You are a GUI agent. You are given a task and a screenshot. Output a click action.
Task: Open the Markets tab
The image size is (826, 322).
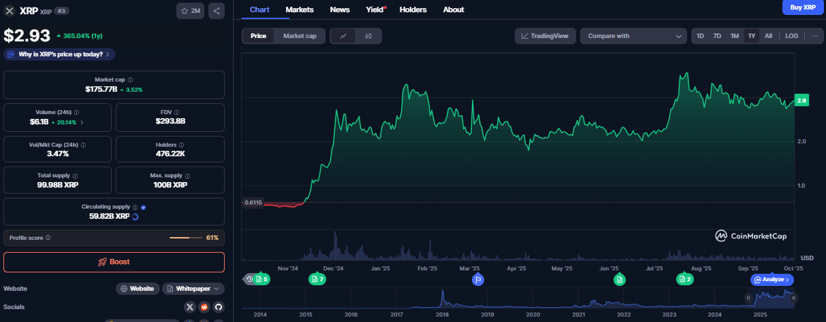point(300,10)
